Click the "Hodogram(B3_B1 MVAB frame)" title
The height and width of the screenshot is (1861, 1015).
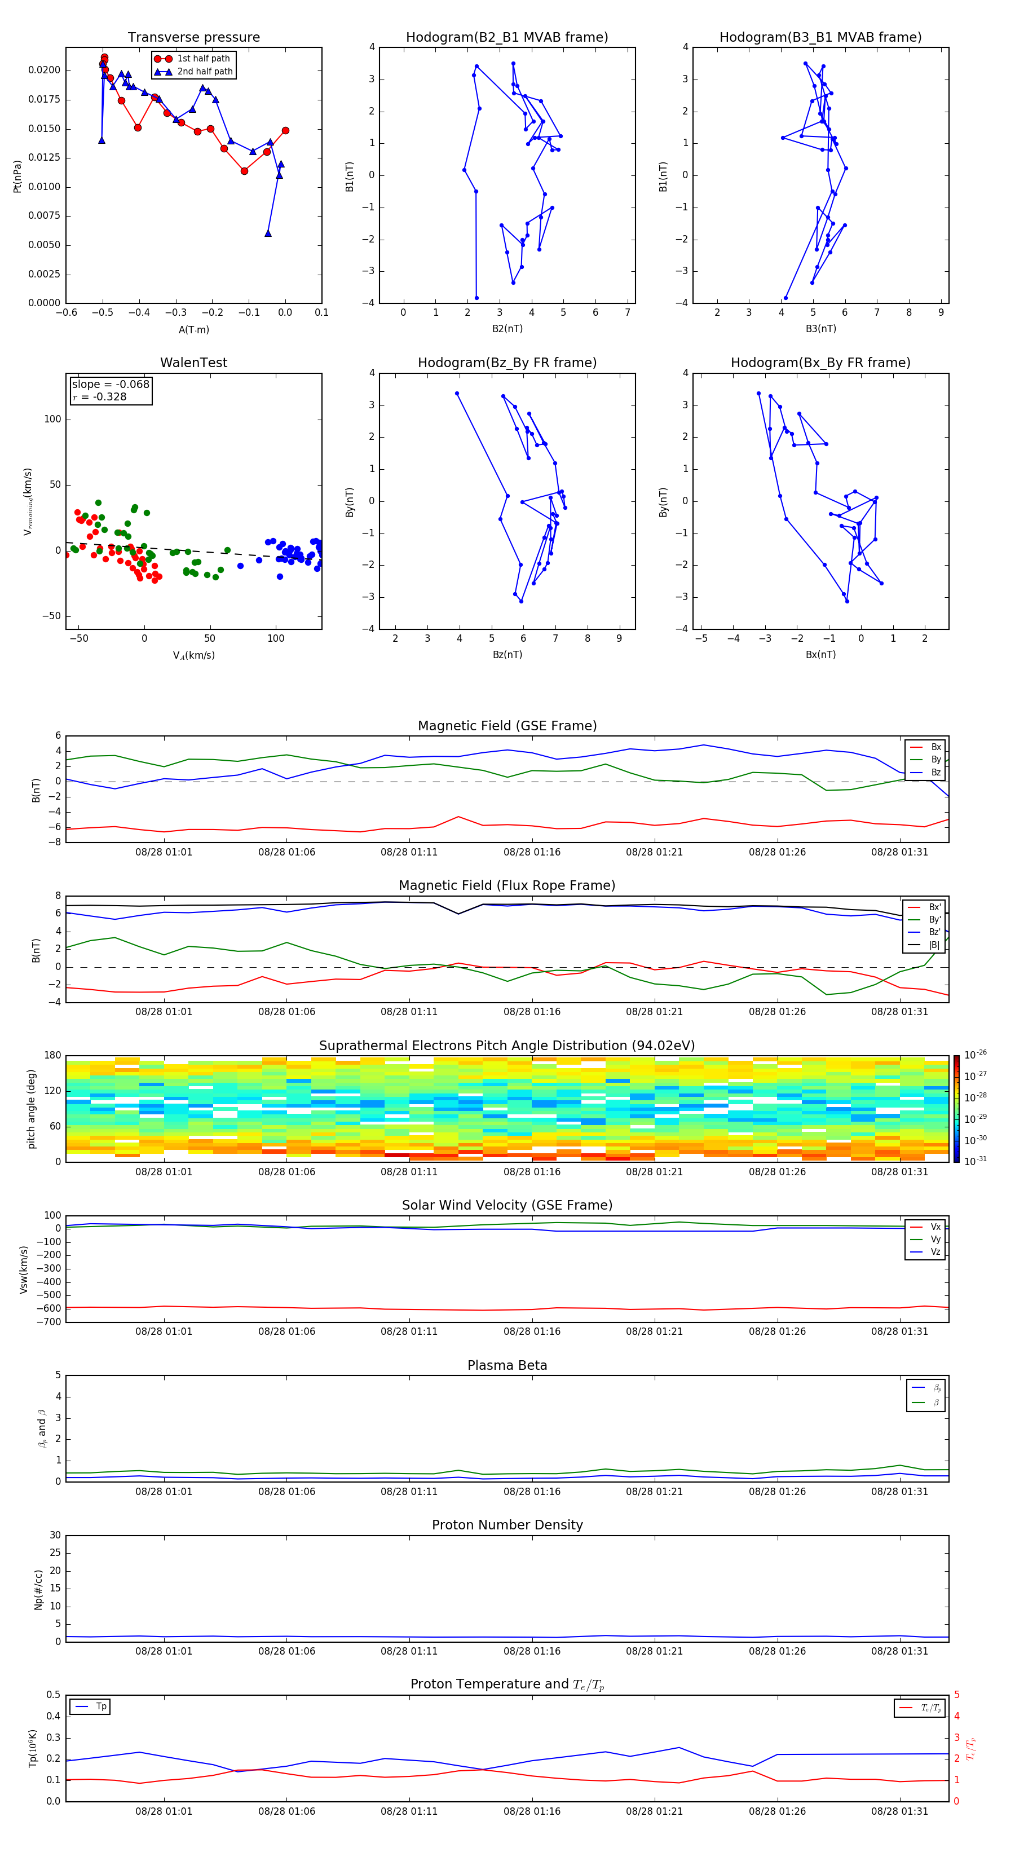click(x=820, y=38)
